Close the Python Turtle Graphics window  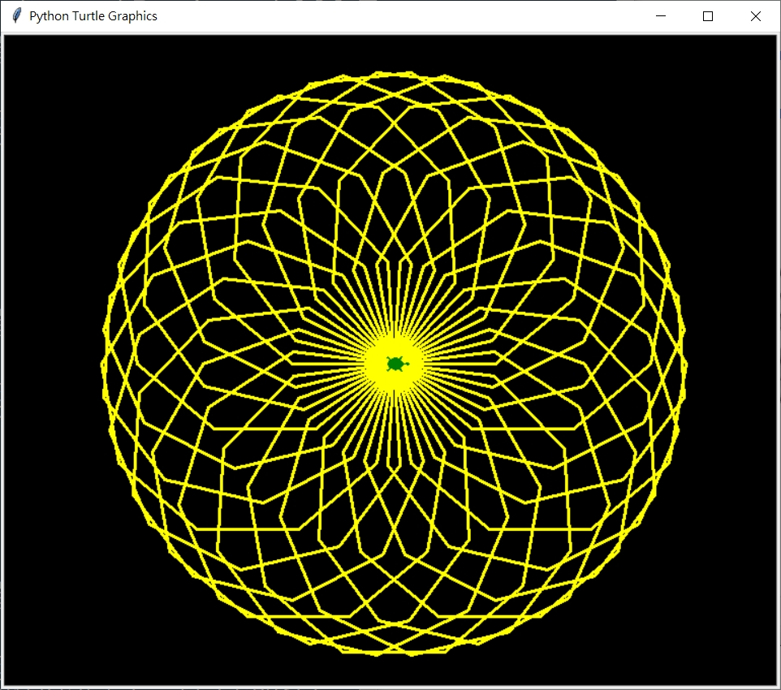tap(755, 15)
